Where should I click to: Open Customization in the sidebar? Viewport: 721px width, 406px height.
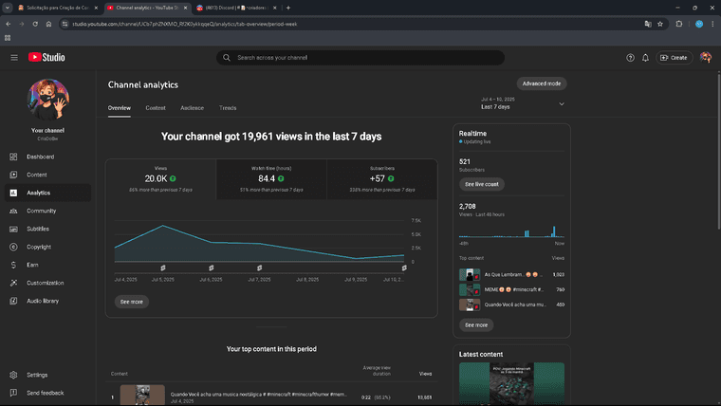(x=47, y=283)
